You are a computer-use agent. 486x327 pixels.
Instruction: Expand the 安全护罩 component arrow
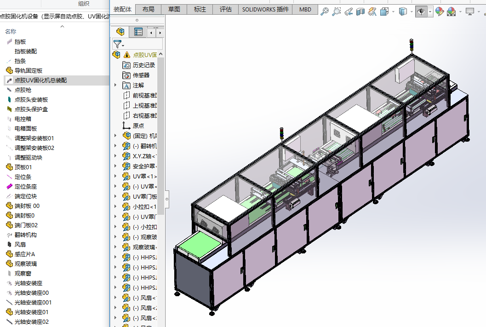115,166
